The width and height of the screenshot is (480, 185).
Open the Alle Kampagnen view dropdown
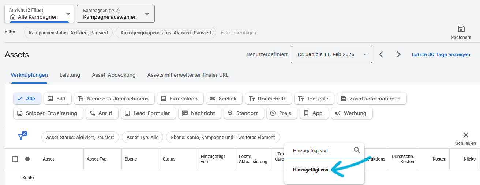pos(39,14)
